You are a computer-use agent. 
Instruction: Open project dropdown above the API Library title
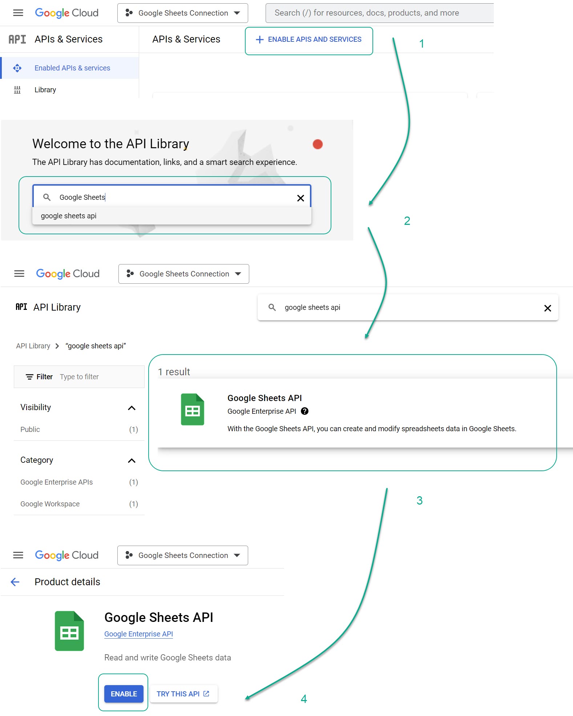click(x=183, y=274)
